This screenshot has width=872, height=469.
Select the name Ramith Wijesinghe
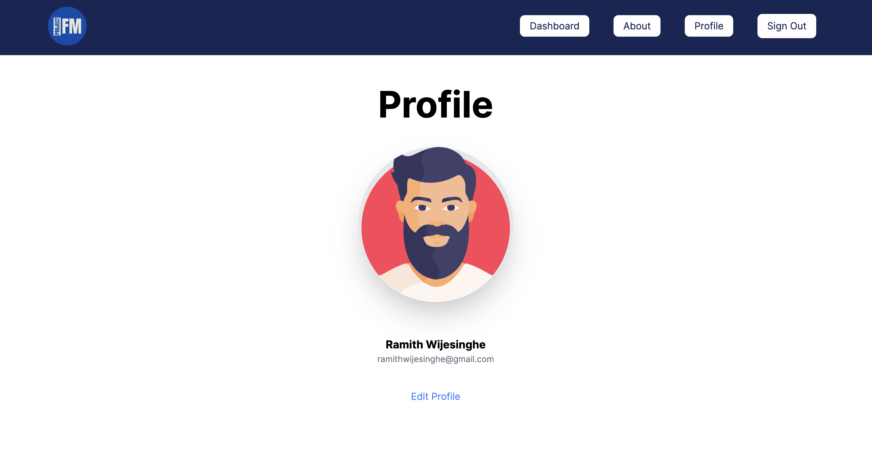[435, 344]
